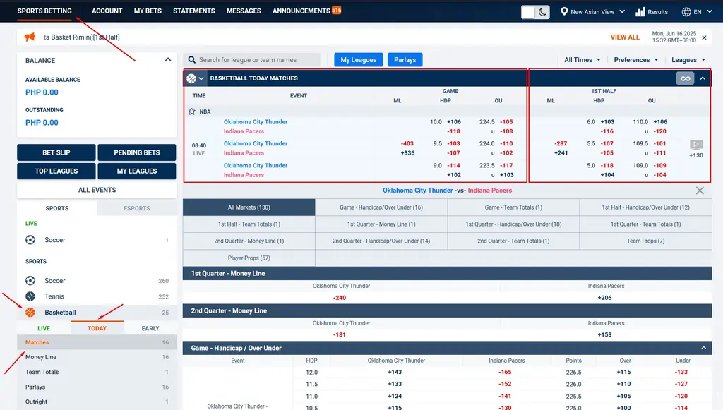This screenshot has height=410, width=723.
Task: Select the Parlays sidebar item
Action: tap(97, 387)
